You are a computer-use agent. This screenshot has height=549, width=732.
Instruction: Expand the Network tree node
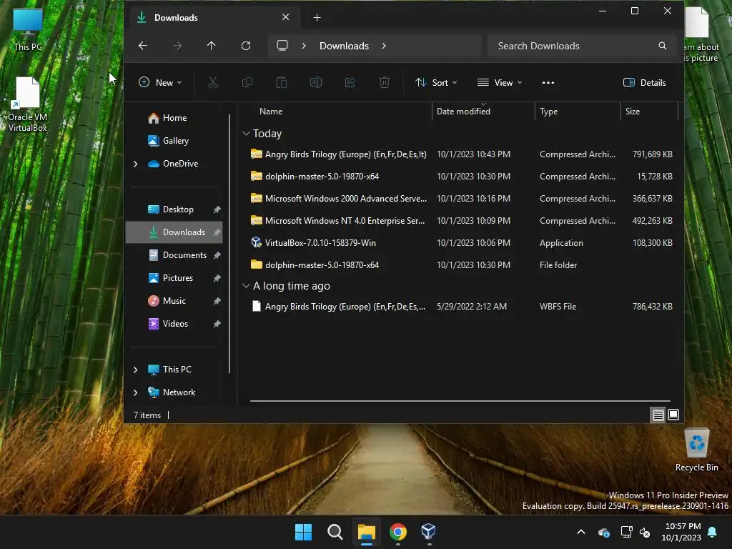click(x=135, y=392)
